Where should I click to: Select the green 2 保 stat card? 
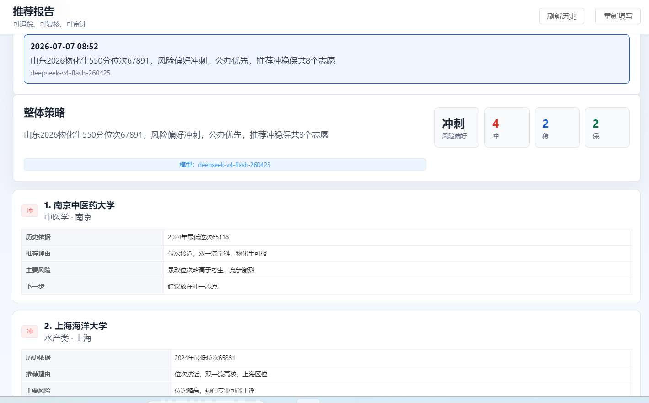point(607,128)
